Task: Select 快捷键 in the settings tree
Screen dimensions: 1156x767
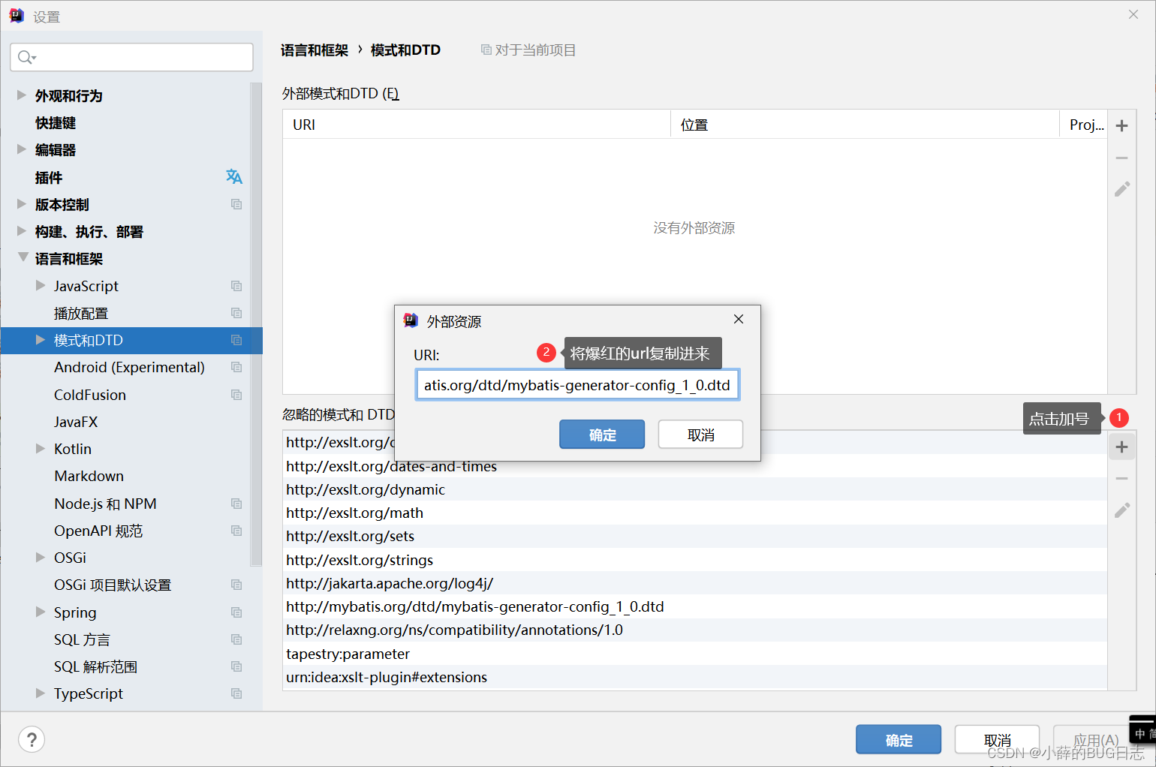Action: coord(56,123)
